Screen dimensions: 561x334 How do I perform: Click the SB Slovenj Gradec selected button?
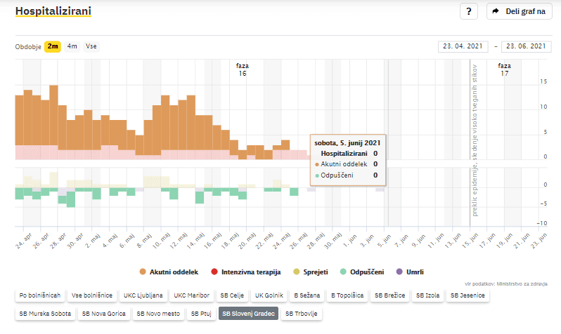click(248, 314)
